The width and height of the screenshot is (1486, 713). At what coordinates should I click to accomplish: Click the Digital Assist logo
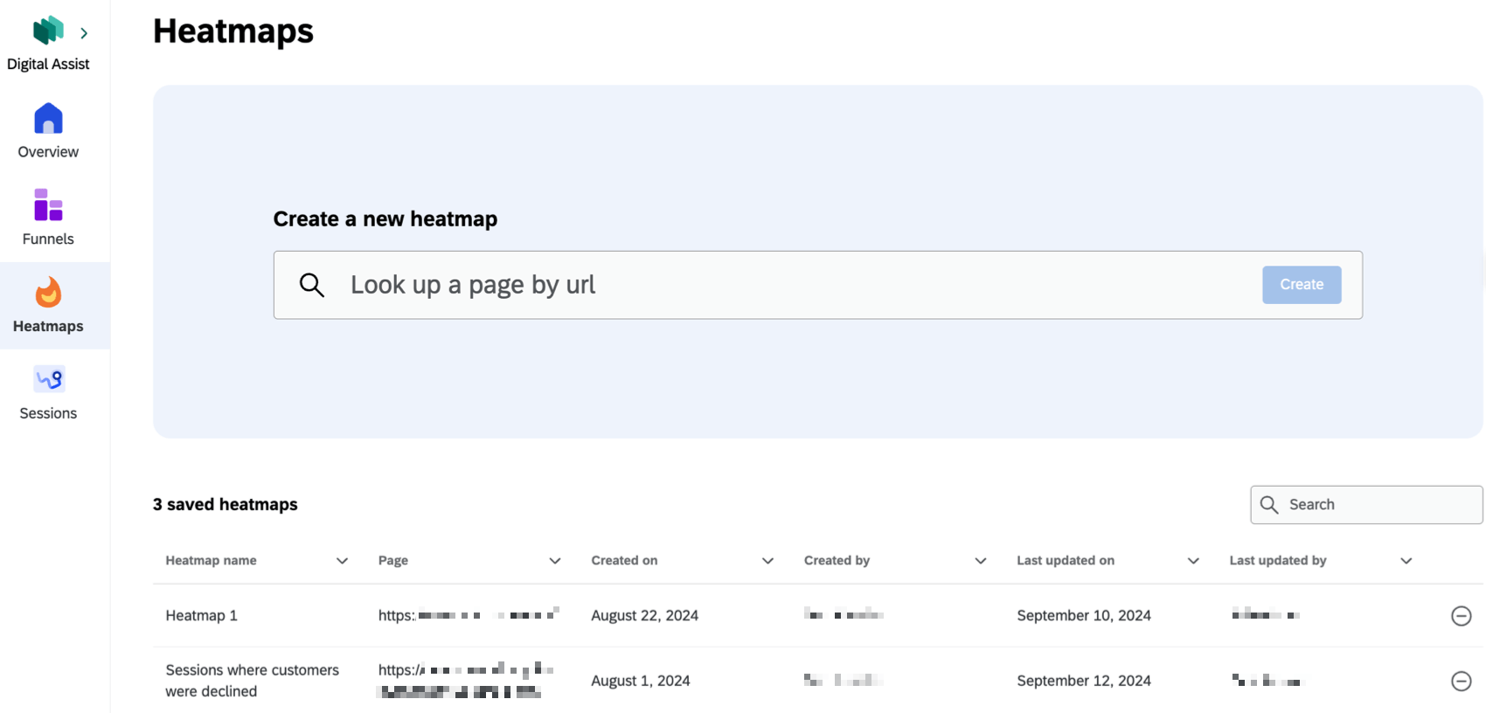48,31
